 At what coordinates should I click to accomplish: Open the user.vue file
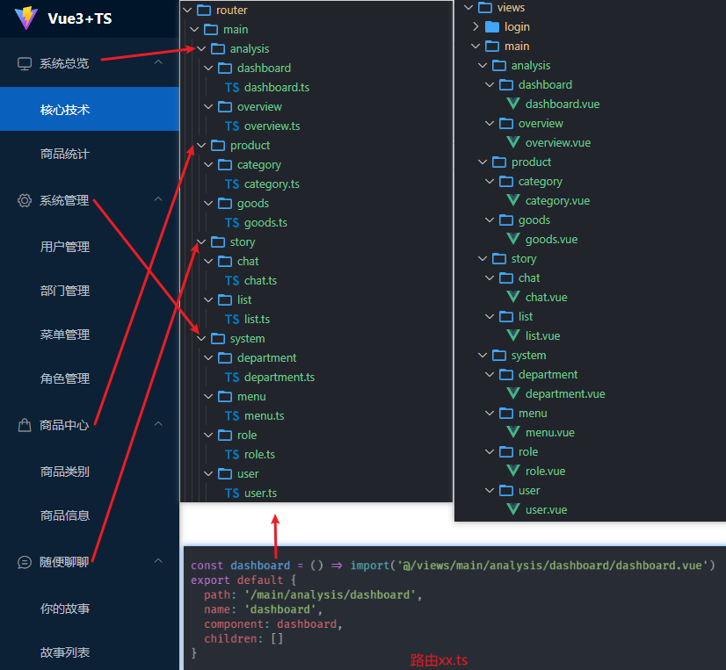coord(547,510)
